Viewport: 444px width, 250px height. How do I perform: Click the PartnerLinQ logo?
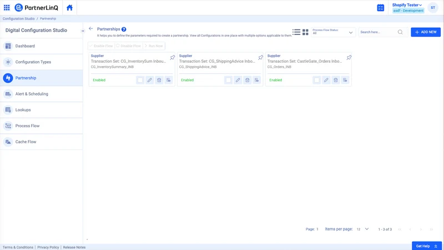[36, 8]
